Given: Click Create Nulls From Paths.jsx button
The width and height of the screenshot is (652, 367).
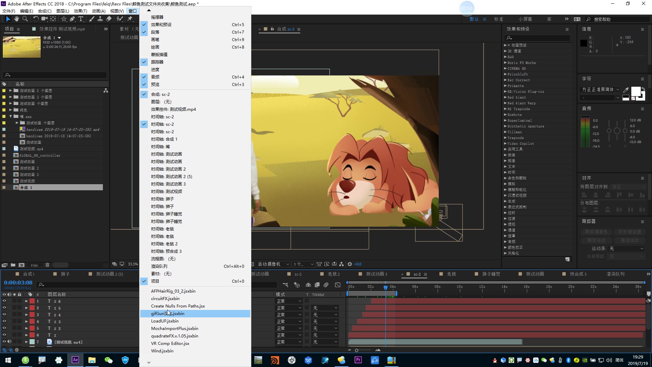Looking at the screenshot, I should tap(178, 305).
